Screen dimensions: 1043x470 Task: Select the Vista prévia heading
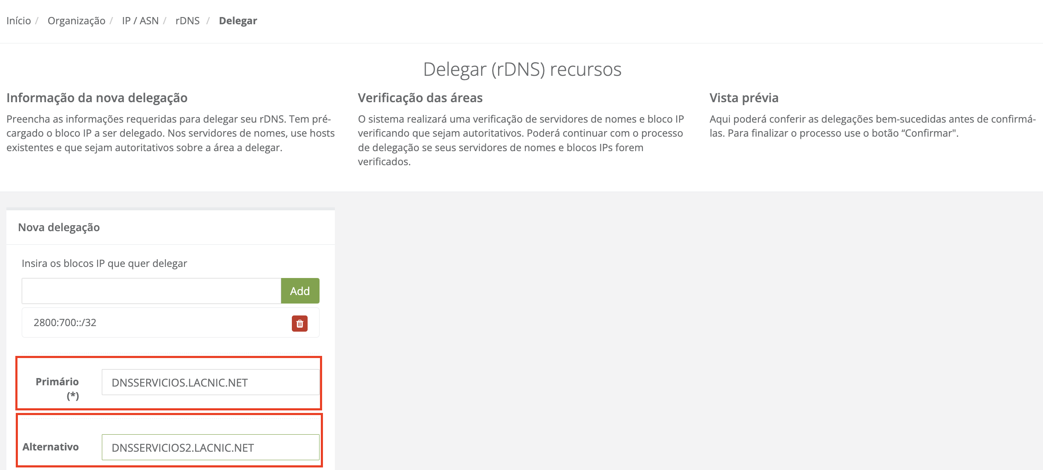(x=744, y=98)
